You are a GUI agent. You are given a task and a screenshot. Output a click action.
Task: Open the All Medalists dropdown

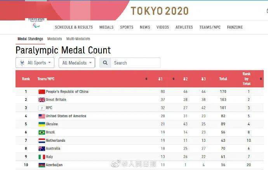(x=77, y=63)
